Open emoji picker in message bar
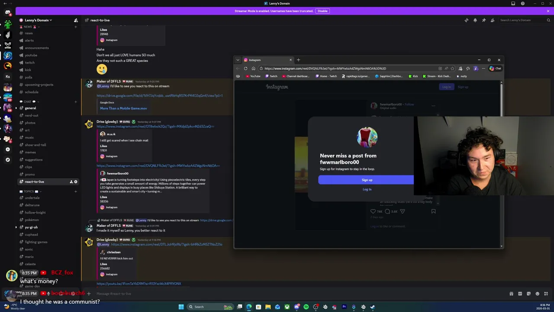554x312 pixels. pyautogui.click(x=537, y=294)
